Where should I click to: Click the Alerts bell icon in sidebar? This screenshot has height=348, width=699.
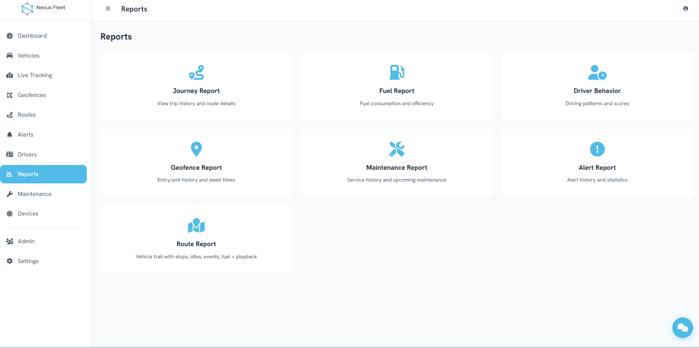click(x=10, y=135)
